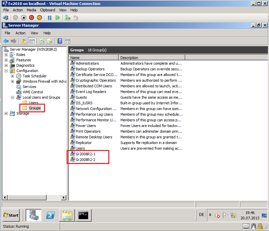Click the Ctrl+Alt+Del icon in VM toolbar
Screen dimensions: 269x231
[6, 18]
